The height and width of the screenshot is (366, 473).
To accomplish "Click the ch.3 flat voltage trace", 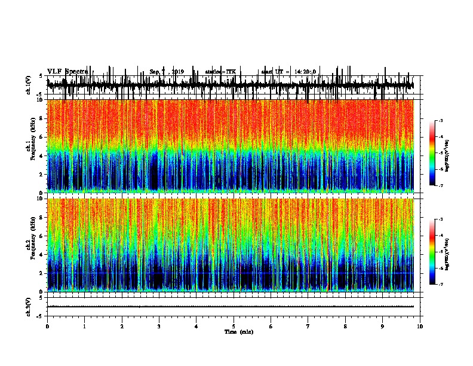I will click(231, 307).
